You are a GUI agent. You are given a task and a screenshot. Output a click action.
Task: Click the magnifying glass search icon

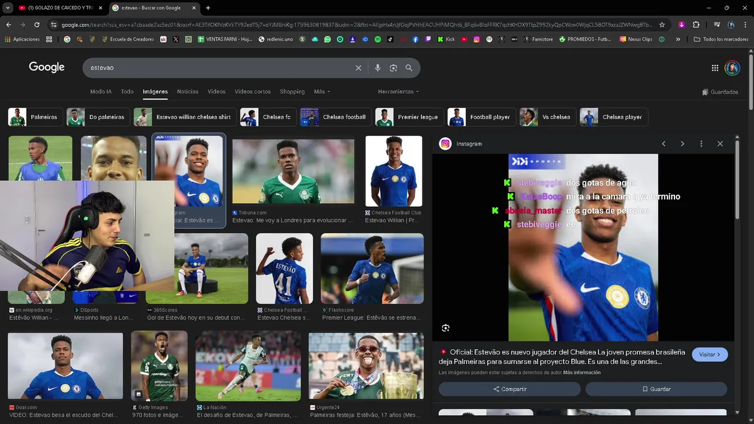point(409,68)
